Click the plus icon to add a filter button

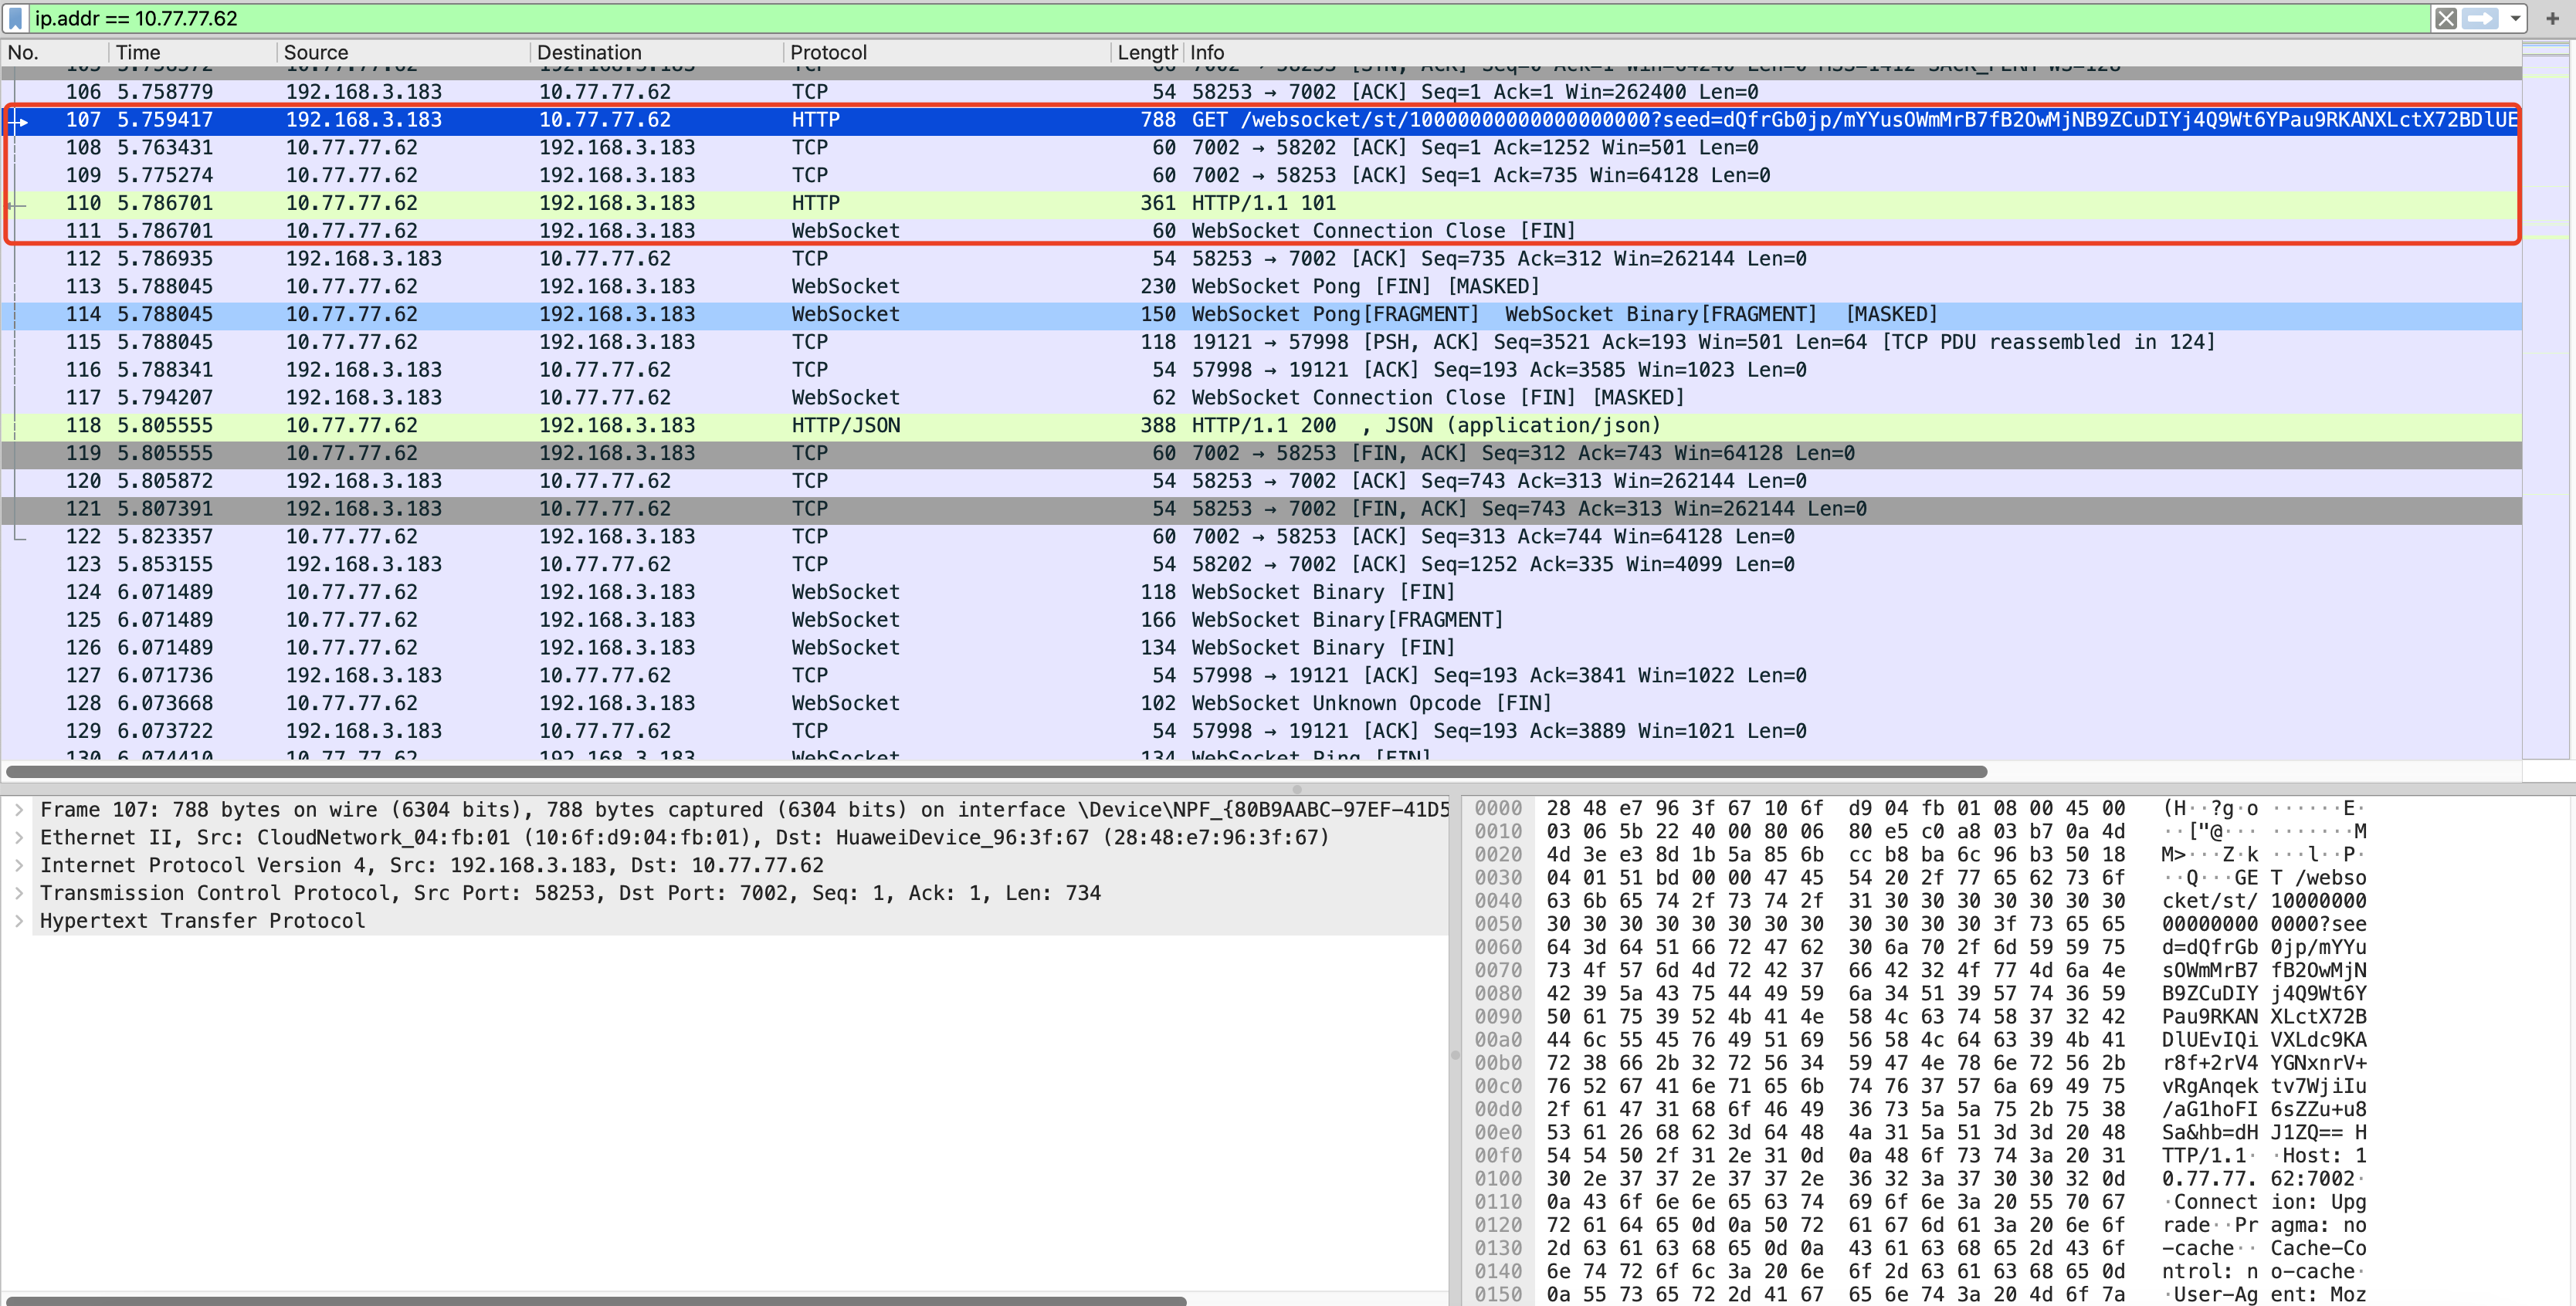tap(2553, 18)
